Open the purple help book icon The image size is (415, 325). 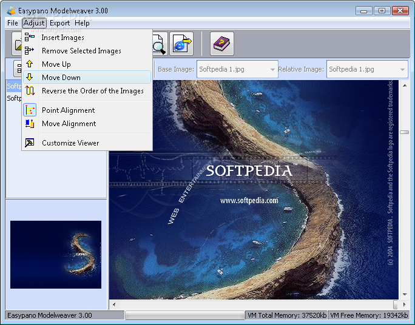pyautogui.click(x=222, y=44)
